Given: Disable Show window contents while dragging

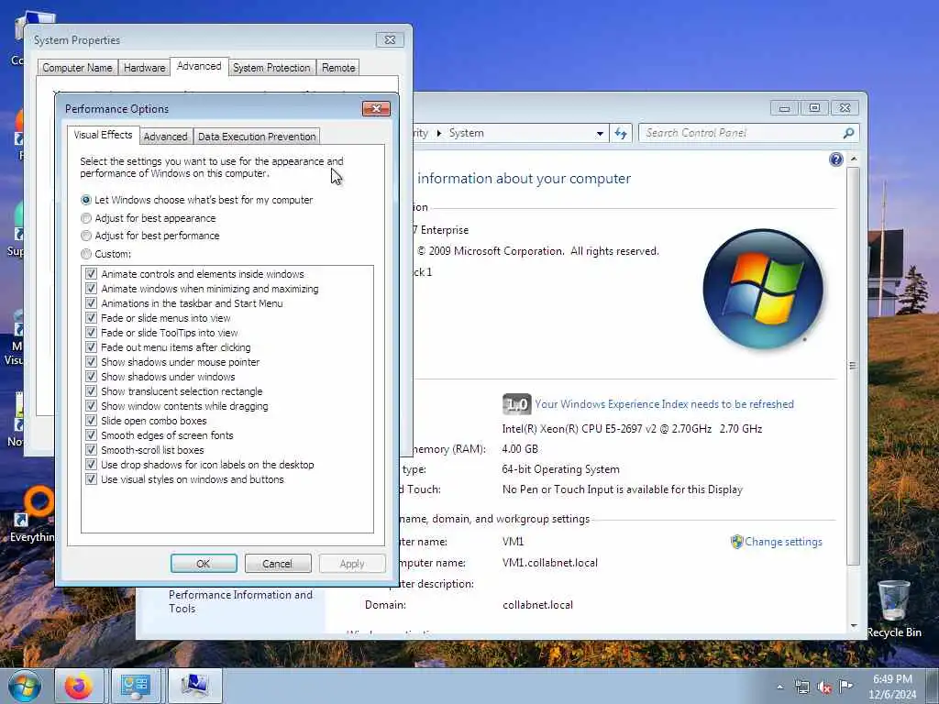Looking at the screenshot, I should (91, 406).
